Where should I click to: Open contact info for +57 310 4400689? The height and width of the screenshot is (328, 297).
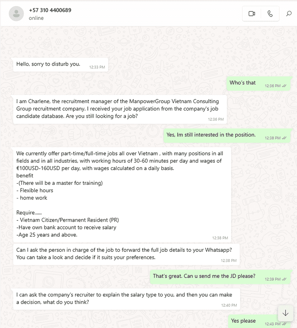pyautogui.click(x=50, y=10)
